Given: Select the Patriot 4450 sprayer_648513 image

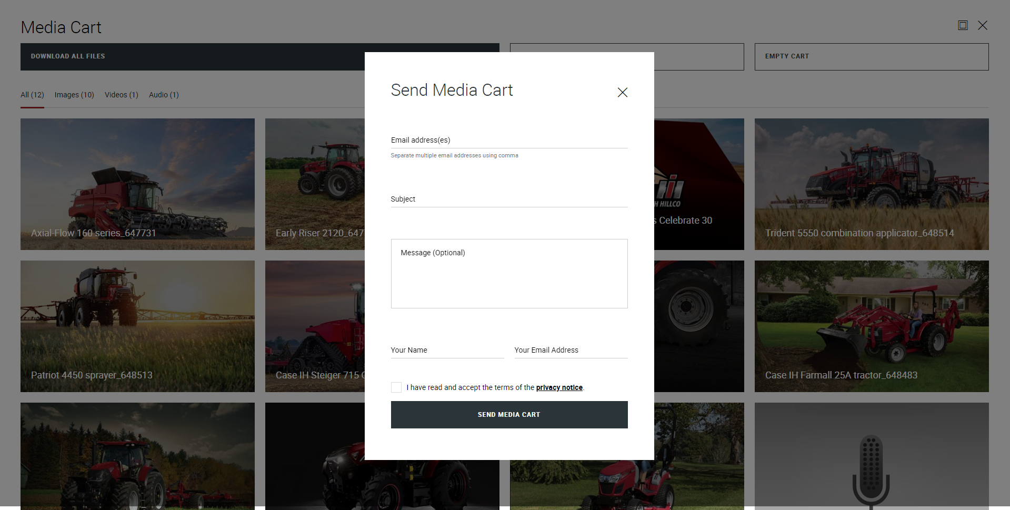Looking at the screenshot, I should 137,326.
